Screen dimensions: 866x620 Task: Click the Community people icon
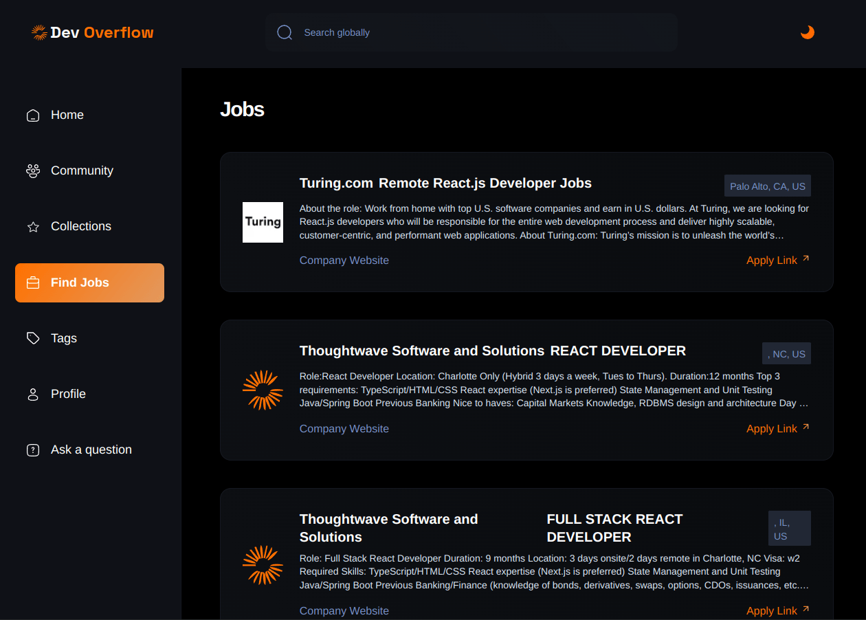pyautogui.click(x=33, y=171)
